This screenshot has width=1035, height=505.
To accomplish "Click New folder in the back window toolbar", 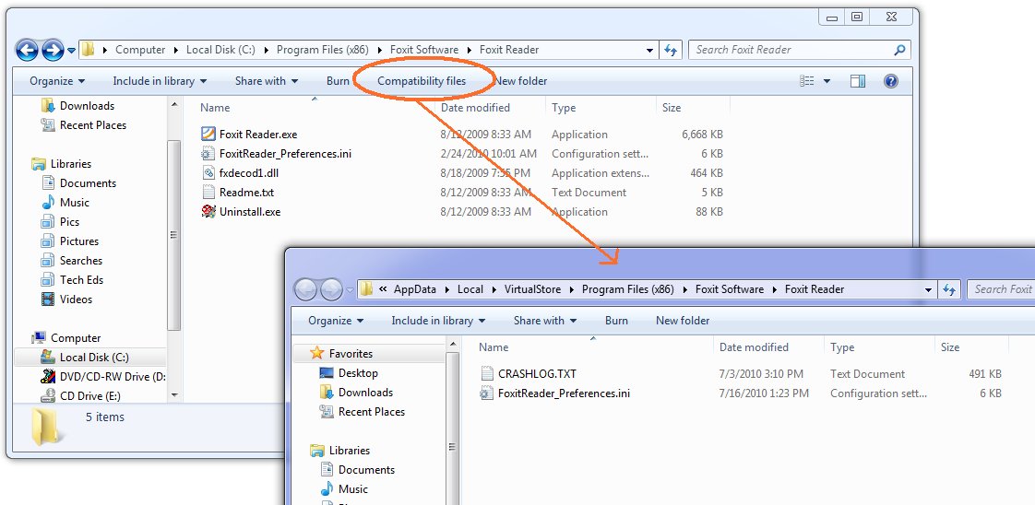I will pos(521,81).
